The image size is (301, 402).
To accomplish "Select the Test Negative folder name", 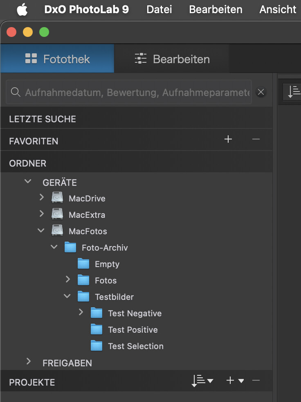I will pos(135,313).
